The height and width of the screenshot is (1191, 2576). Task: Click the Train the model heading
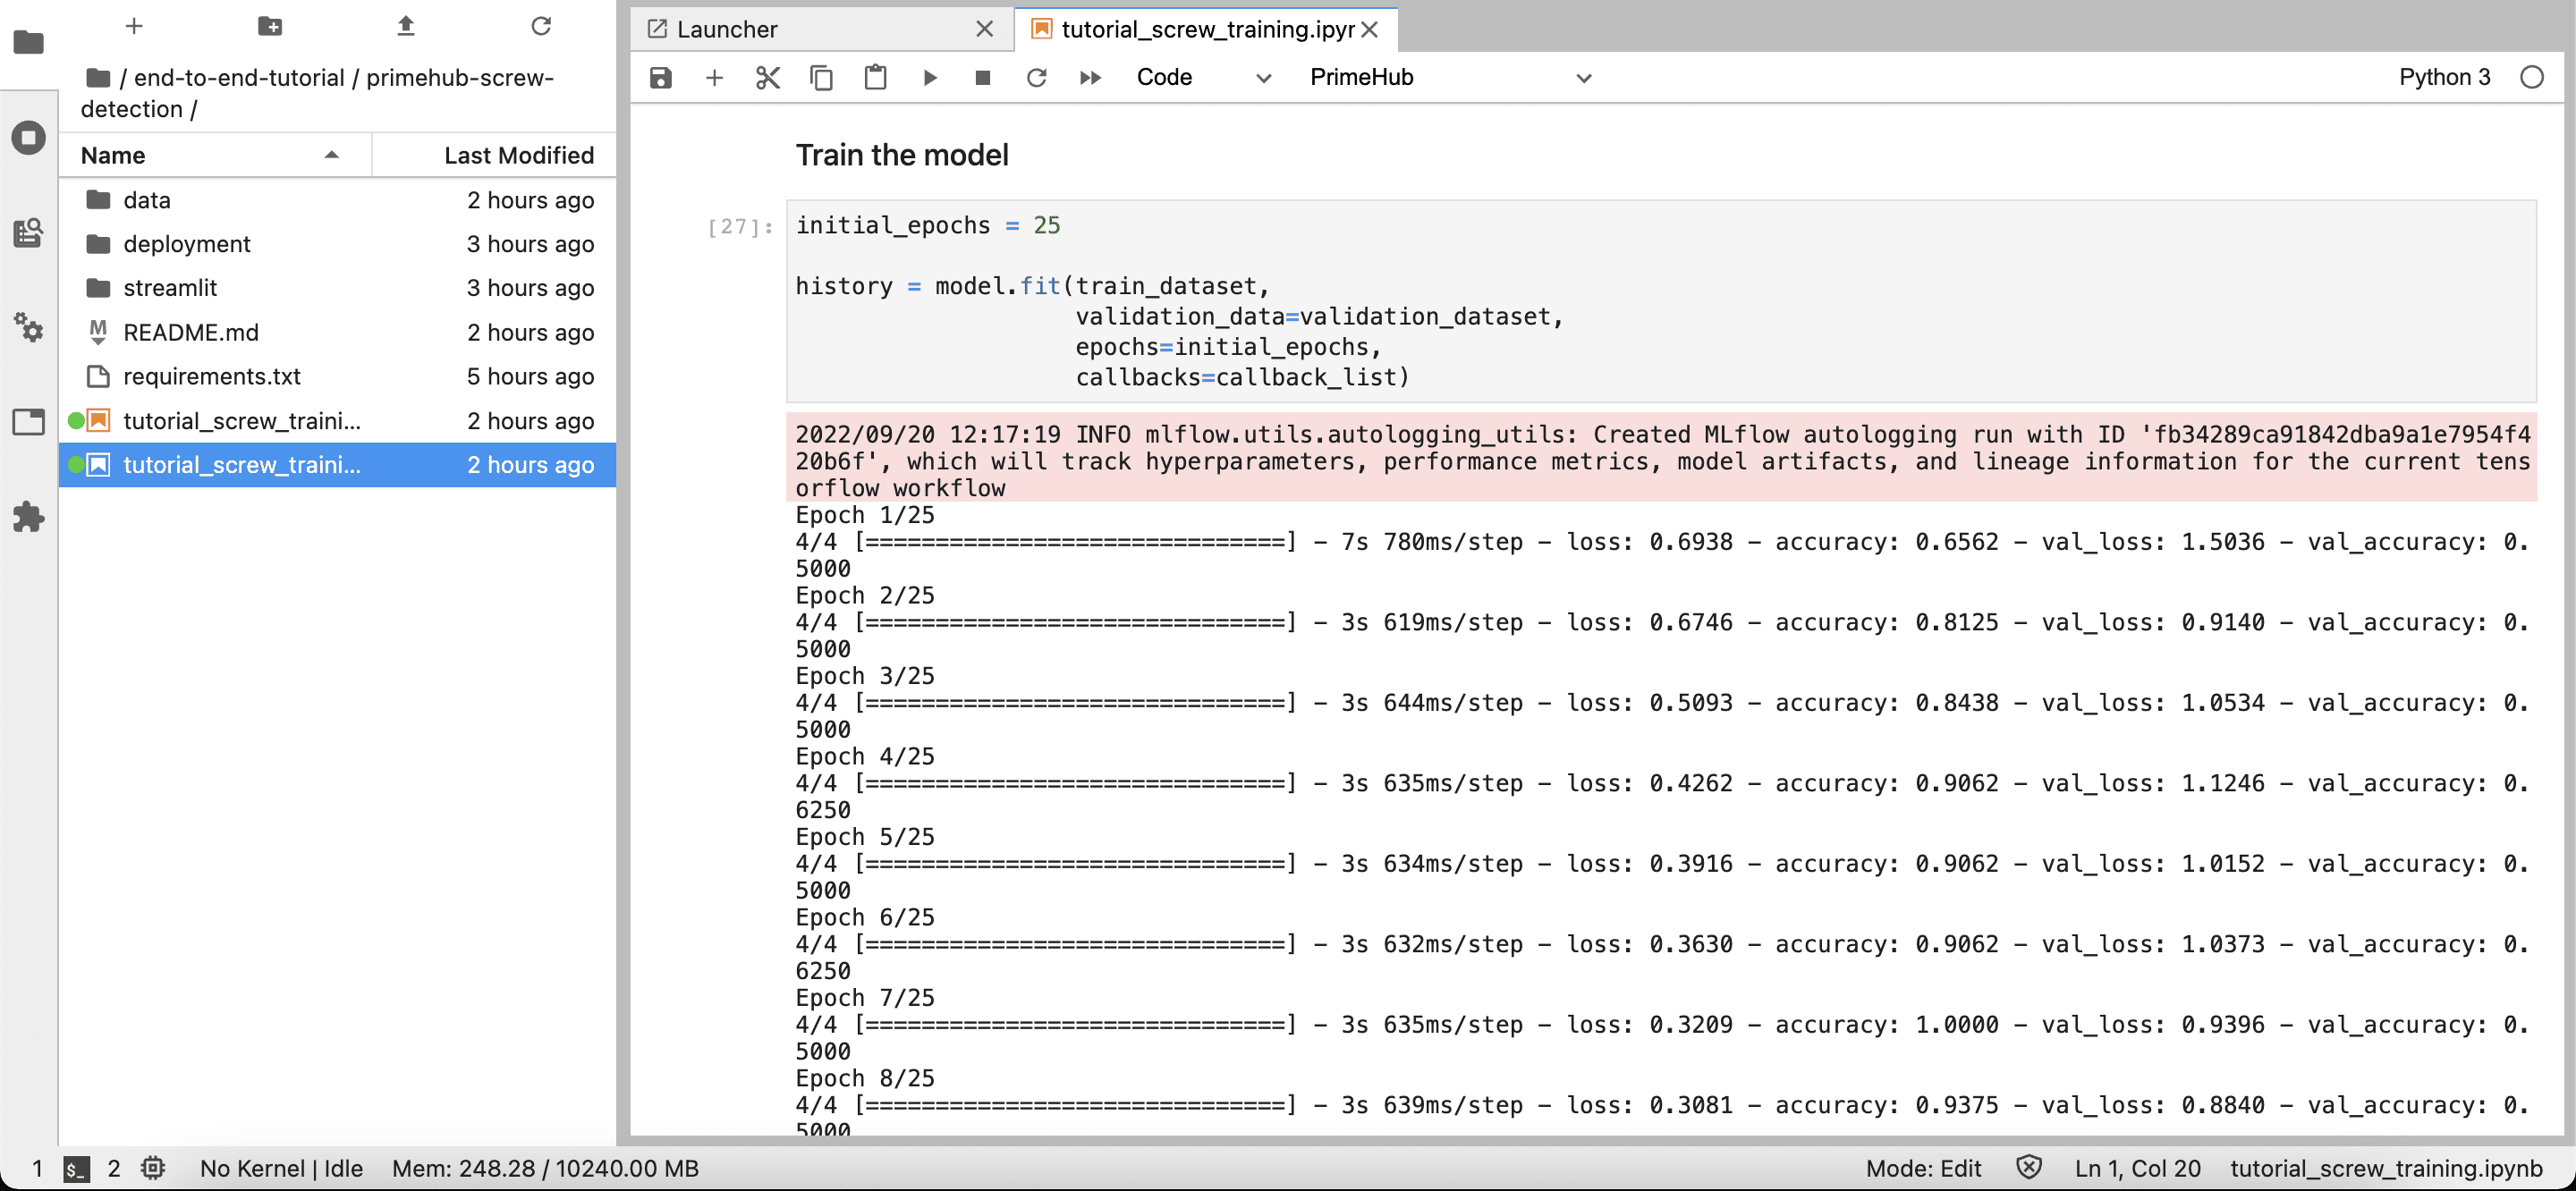pyautogui.click(x=901, y=155)
